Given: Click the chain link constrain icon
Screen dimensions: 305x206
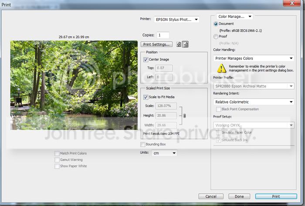Looking at the screenshot, I should [x=184, y=115].
